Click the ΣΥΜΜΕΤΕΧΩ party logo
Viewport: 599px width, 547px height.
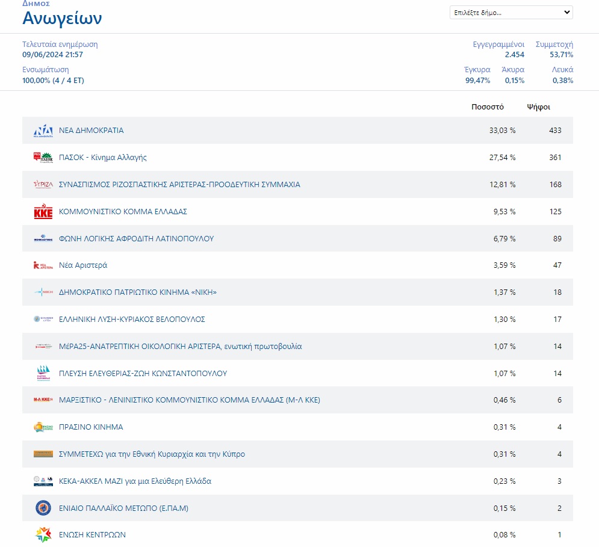pyautogui.click(x=43, y=454)
